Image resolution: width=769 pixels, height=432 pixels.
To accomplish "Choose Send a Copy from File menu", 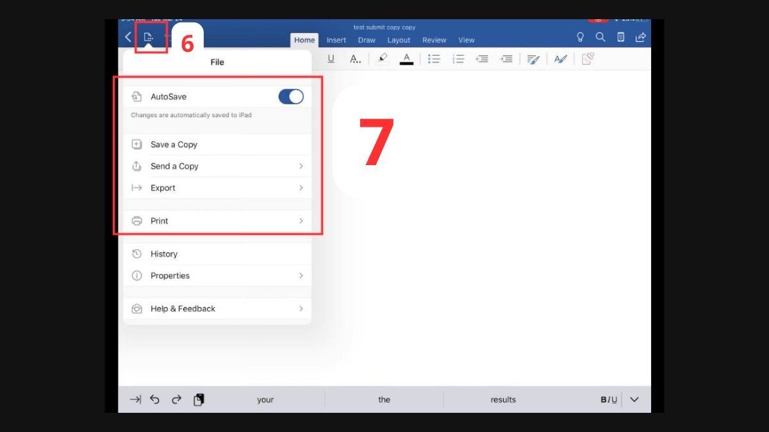I will click(x=217, y=166).
